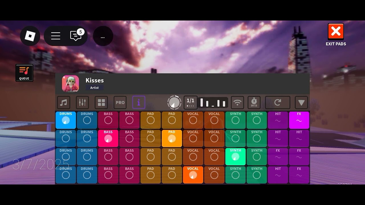Click the white bars level meter

[x=213, y=102]
